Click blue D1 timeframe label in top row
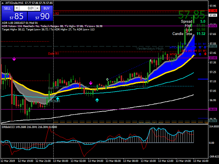The height and width of the screenshot is (164, 219). (x=200, y=44)
